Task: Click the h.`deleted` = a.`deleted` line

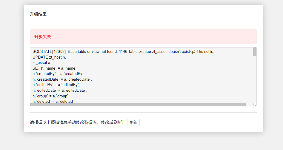Action: 53,102
